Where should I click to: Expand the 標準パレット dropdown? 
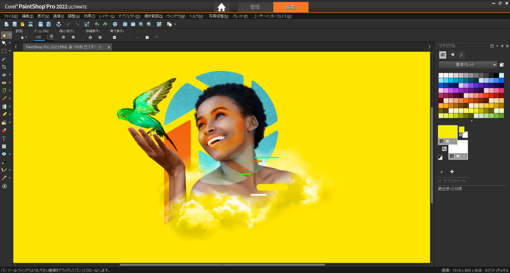pyautogui.click(x=494, y=65)
